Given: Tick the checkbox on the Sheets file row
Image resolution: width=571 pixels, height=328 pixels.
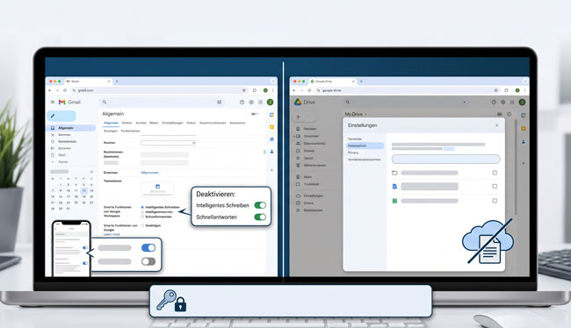Looking at the screenshot, I should coord(495,200).
